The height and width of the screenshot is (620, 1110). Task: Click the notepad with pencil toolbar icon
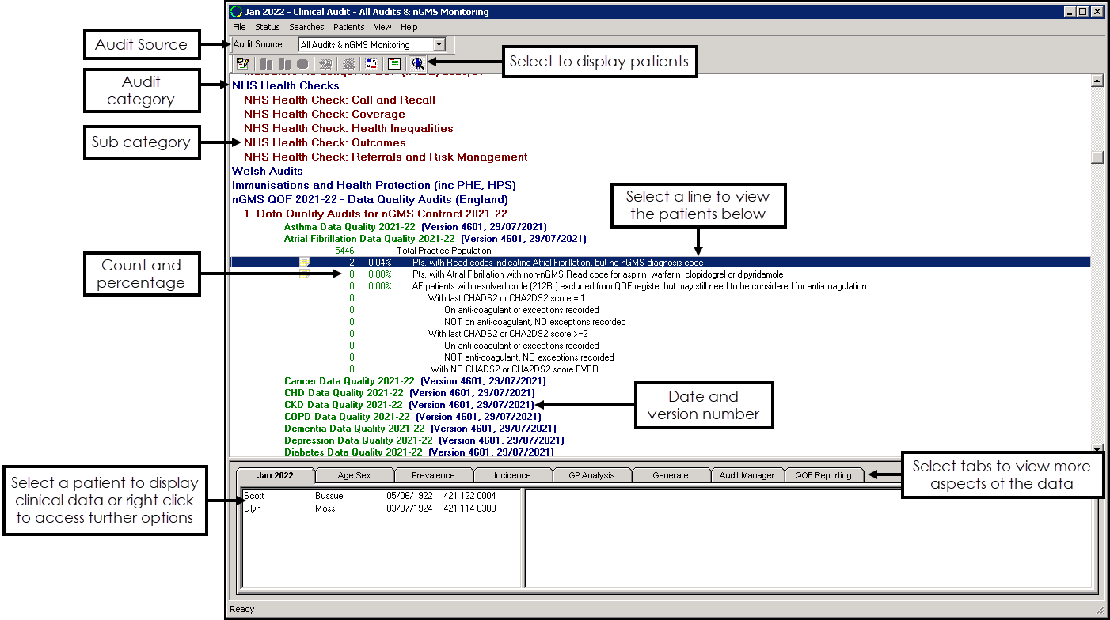click(x=242, y=64)
